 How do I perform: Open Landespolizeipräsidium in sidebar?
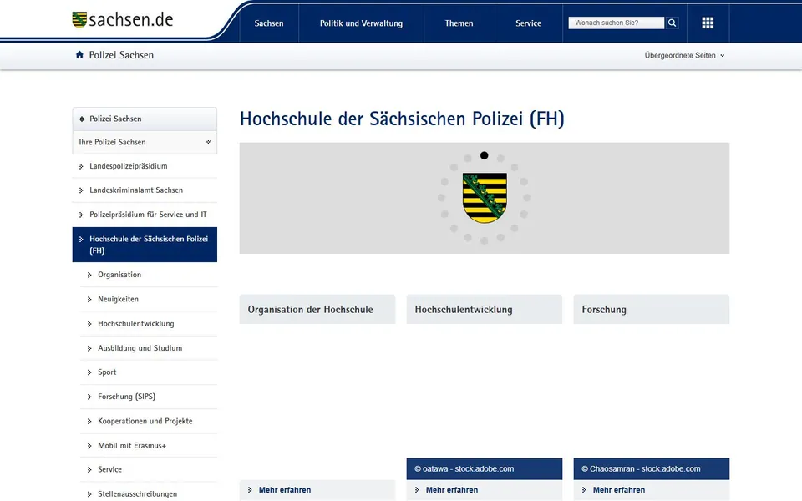click(145, 166)
